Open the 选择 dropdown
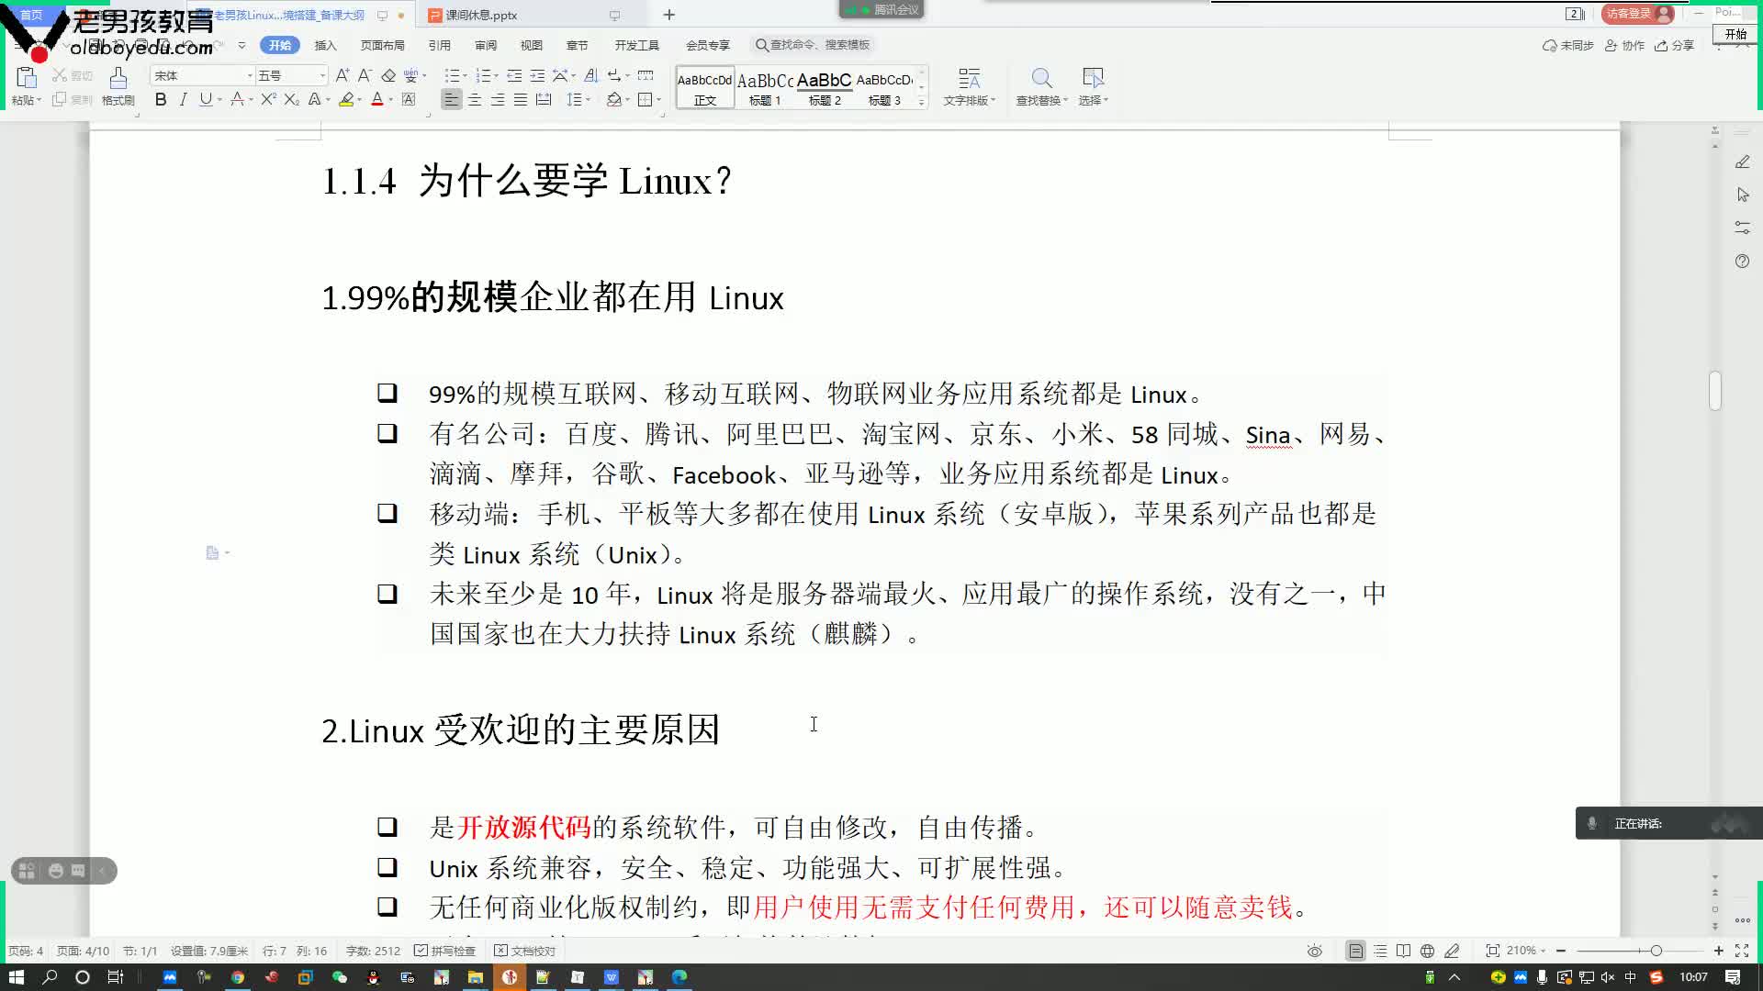 pyautogui.click(x=1093, y=88)
